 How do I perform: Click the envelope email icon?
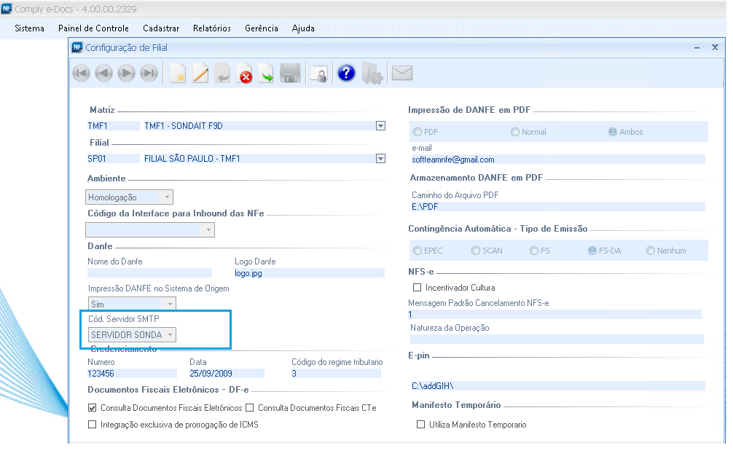click(x=402, y=73)
